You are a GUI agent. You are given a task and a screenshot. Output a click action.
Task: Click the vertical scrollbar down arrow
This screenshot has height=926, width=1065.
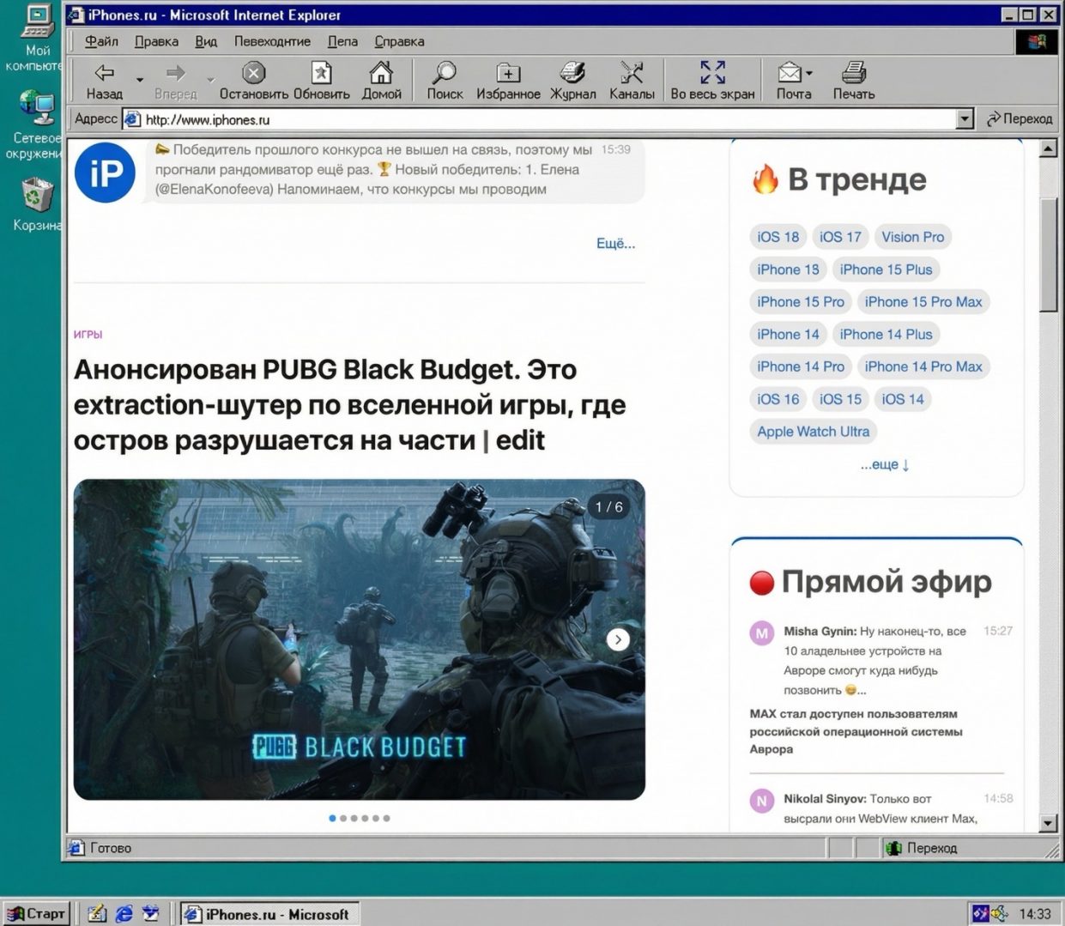1048,823
